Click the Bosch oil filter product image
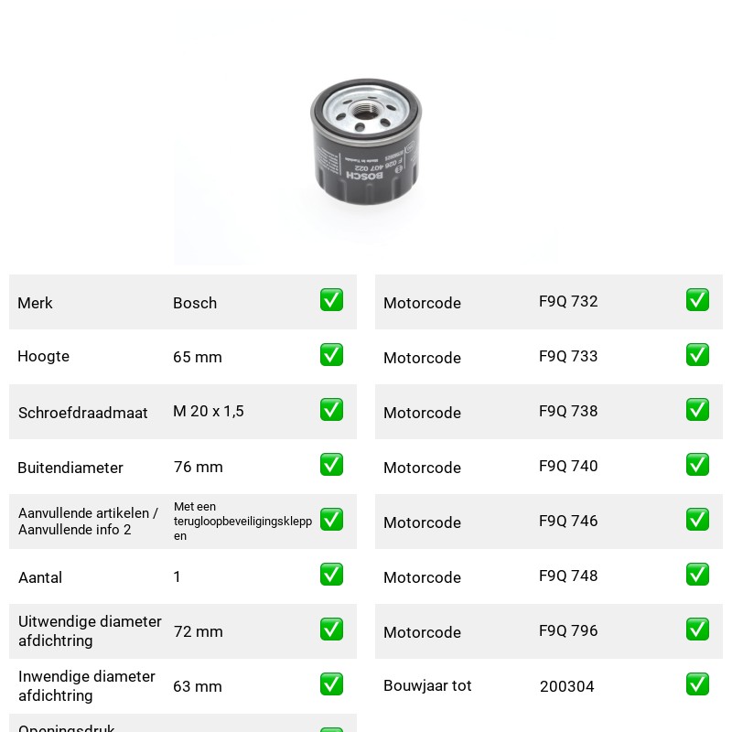 [x=366, y=142]
